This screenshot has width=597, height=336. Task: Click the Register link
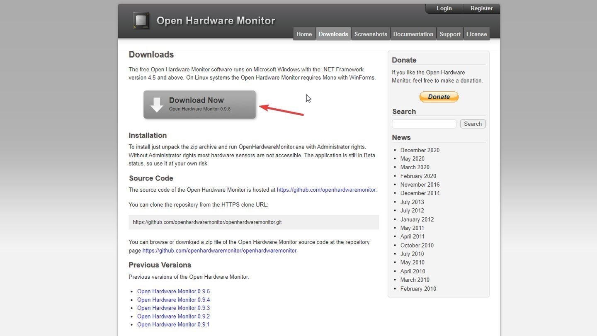point(481,8)
